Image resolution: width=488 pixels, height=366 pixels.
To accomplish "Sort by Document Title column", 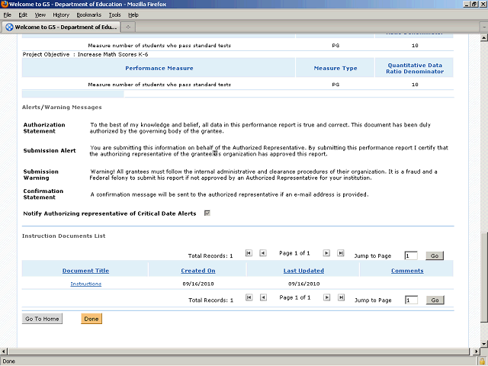I will (x=85, y=271).
